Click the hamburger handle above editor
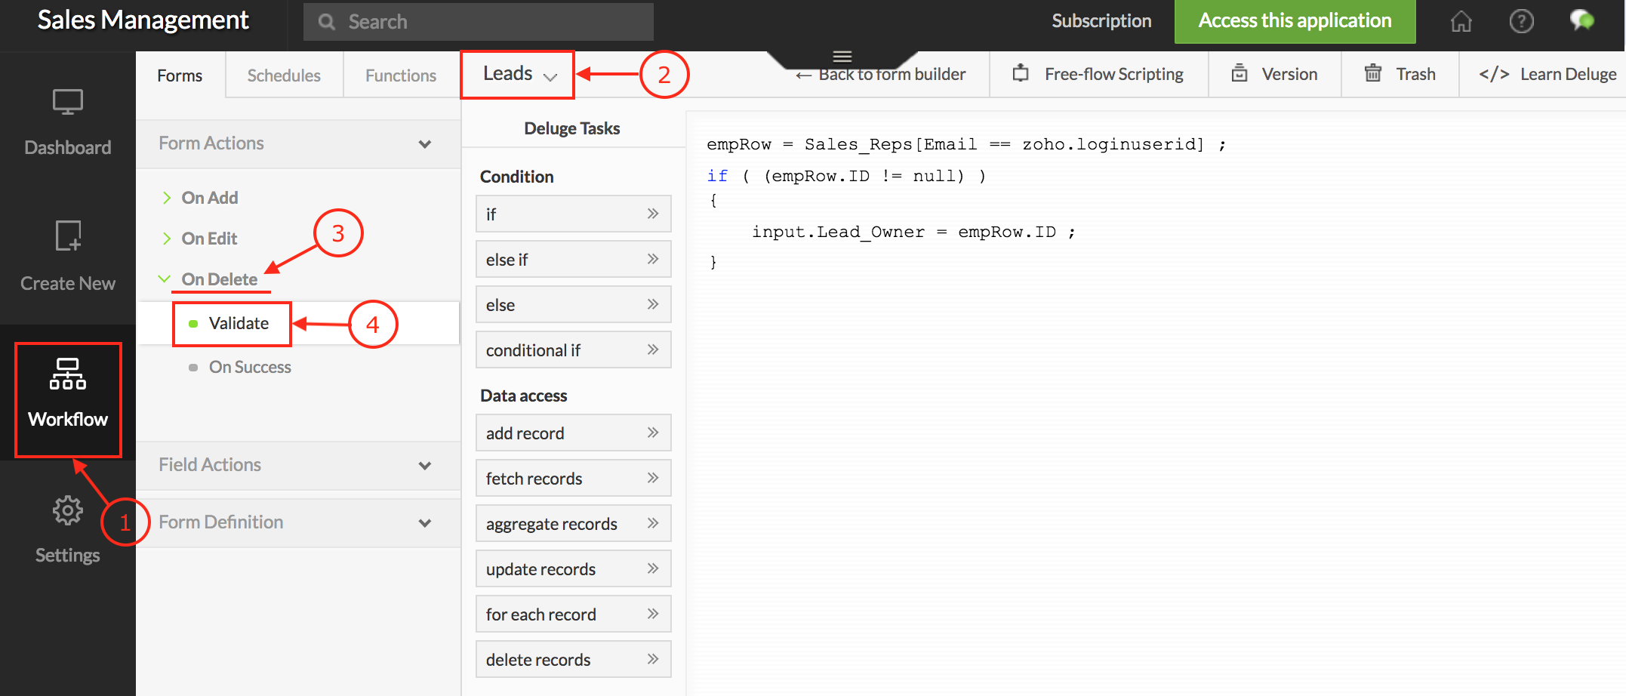Viewport: 1626px width, 696px height. (x=842, y=57)
